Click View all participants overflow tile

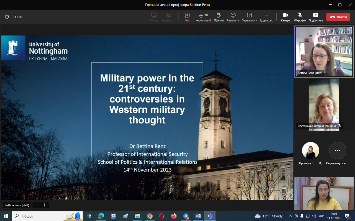pos(338,151)
